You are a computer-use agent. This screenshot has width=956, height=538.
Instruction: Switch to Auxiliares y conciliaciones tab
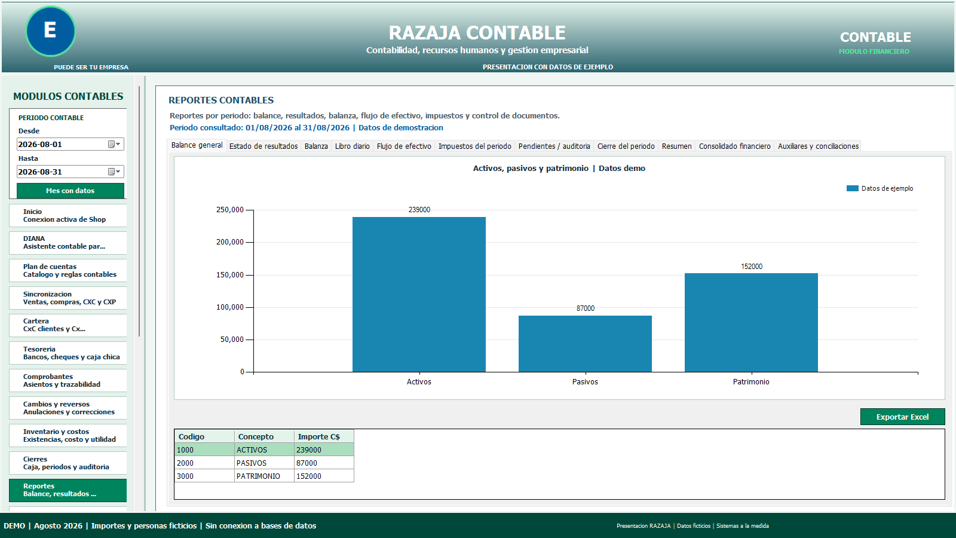pyautogui.click(x=819, y=146)
